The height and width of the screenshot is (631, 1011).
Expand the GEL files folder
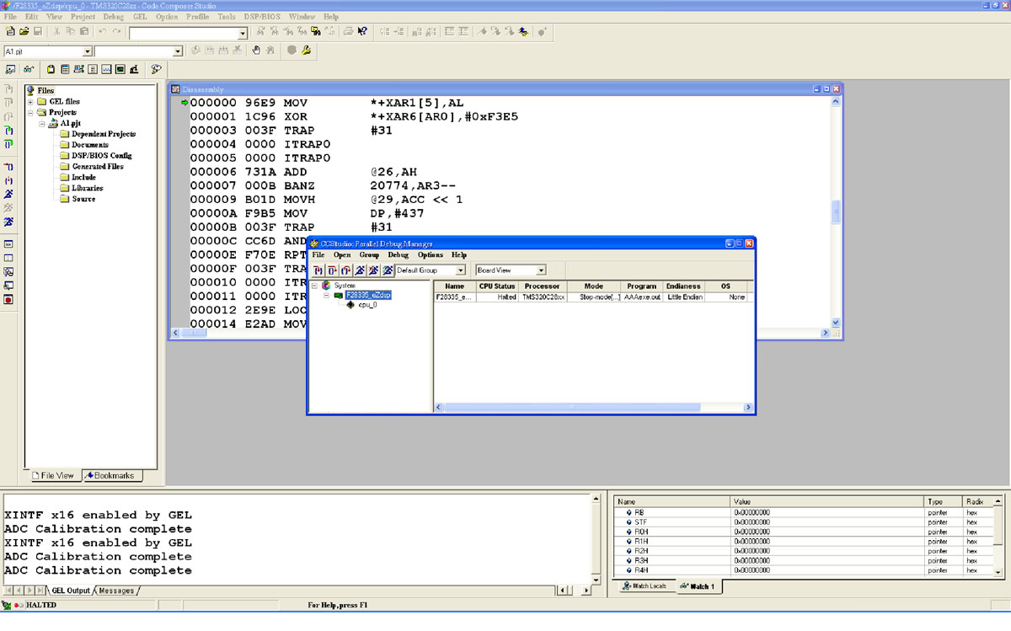click(31, 101)
